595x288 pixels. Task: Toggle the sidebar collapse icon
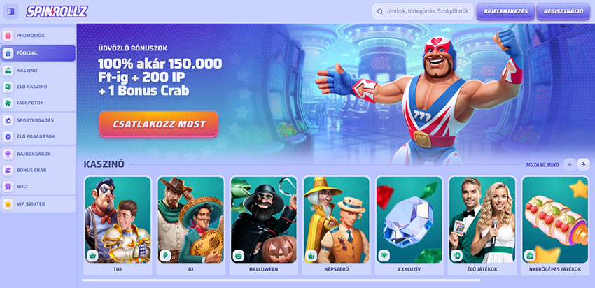click(x=10, y=11)
